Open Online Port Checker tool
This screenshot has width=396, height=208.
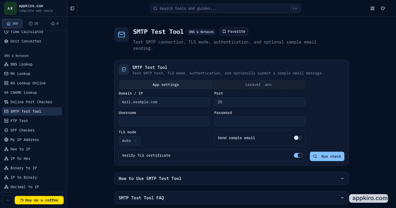click(x=32, y=102)
